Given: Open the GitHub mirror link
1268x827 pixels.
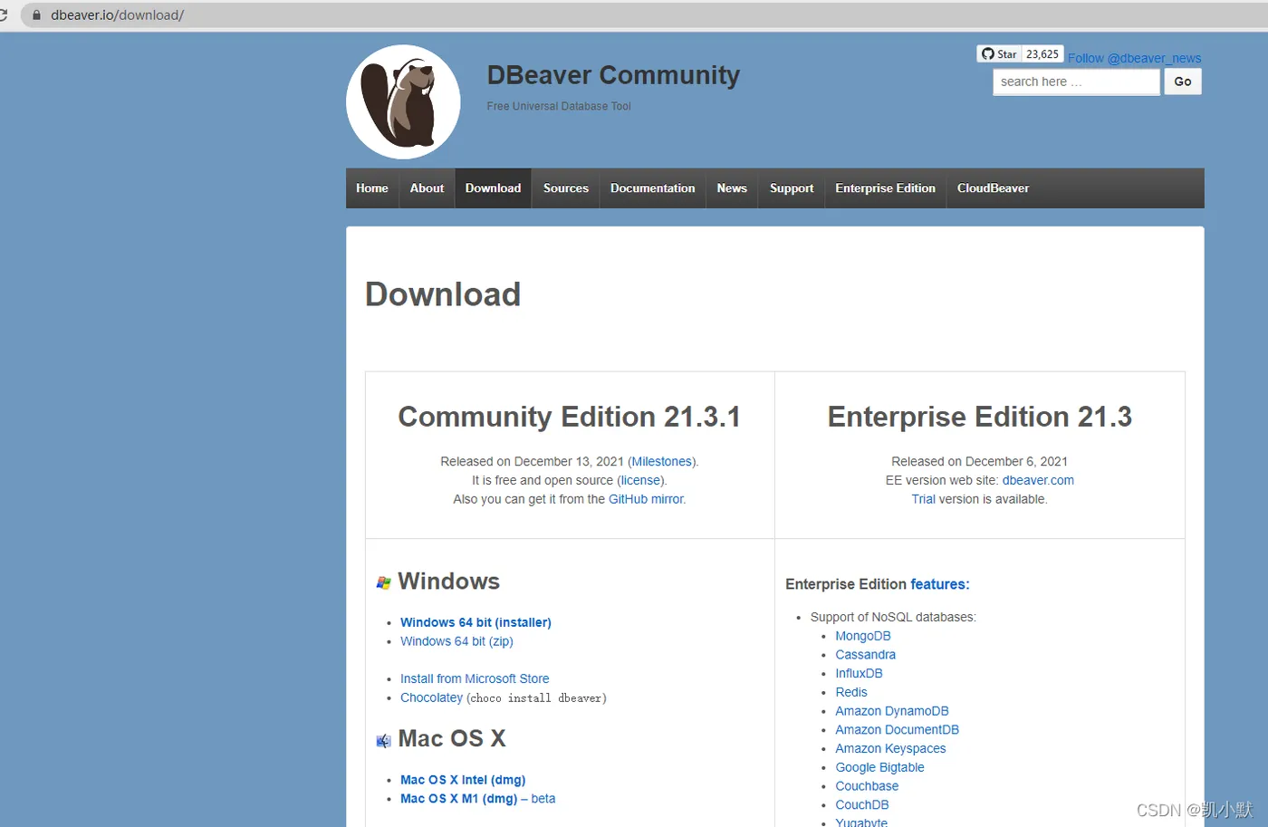Looking at the screenshot, I should click(x=647, y=499).
